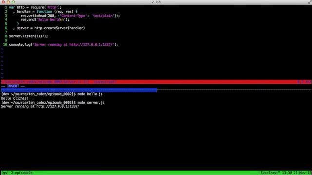Click the '[gs]' tmux session label

coord(5,173)
